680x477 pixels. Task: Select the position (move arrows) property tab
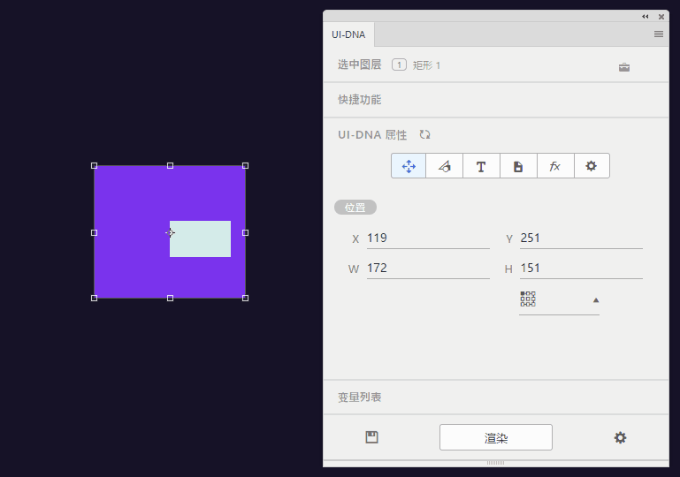(x=409, y=166)
